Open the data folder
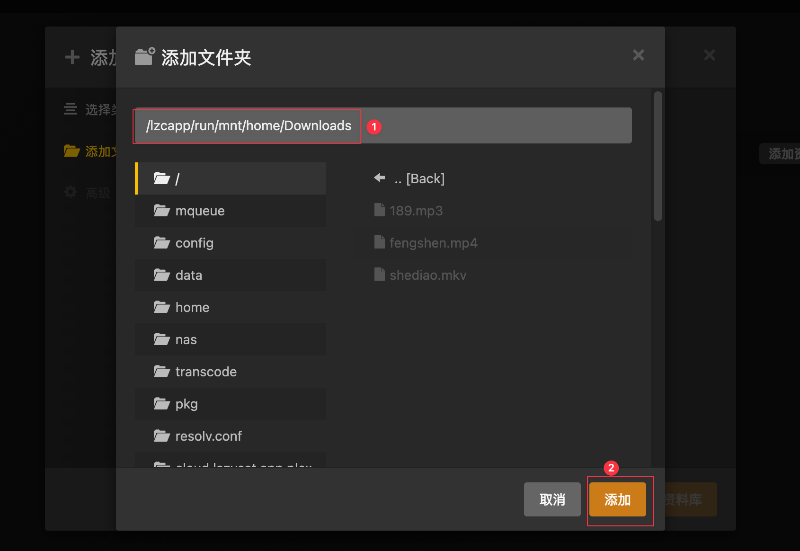800x551 pixels. [231, 275]
